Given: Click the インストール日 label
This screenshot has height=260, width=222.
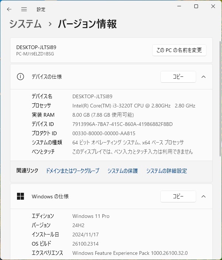Looking at the screenshot, I should (x=45, y=235).
